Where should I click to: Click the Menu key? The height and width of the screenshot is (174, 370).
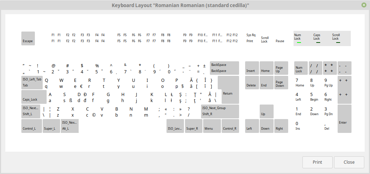(x=212, y=126)
